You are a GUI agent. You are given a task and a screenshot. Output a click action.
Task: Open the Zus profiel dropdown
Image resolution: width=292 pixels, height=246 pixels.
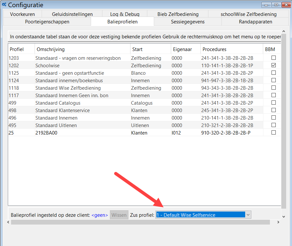[248, 215]
